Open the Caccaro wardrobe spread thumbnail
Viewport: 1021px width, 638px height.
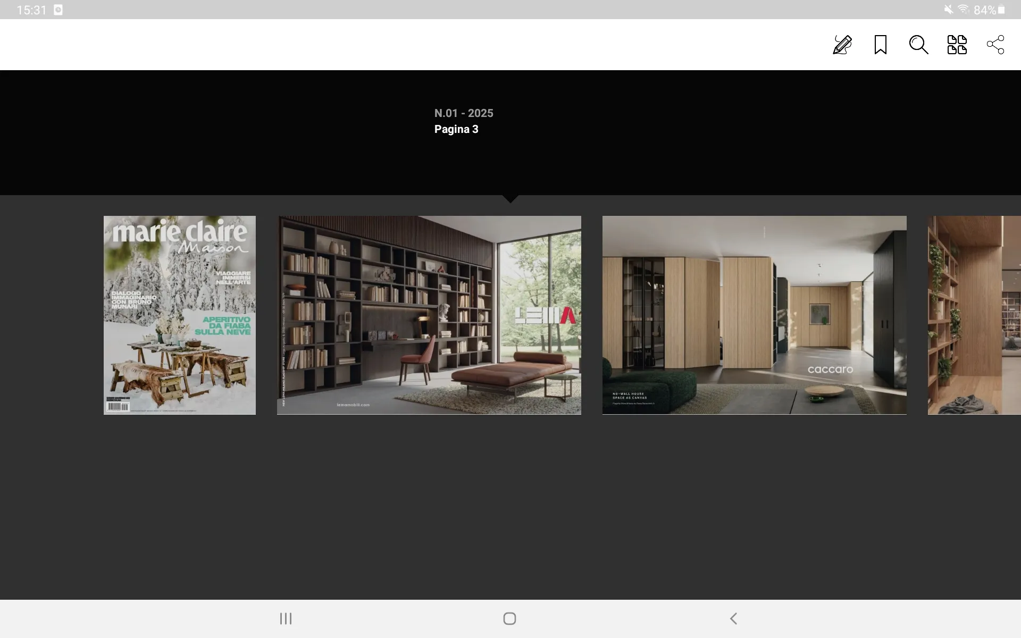(x=755, y=315)
